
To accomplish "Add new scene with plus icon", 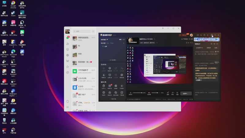I will pyautogui.click(x=124, y=43).
